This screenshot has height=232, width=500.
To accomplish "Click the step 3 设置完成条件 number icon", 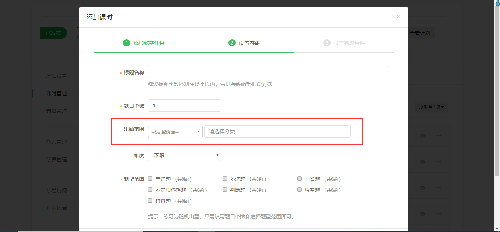I will click(x=327, y=43).
